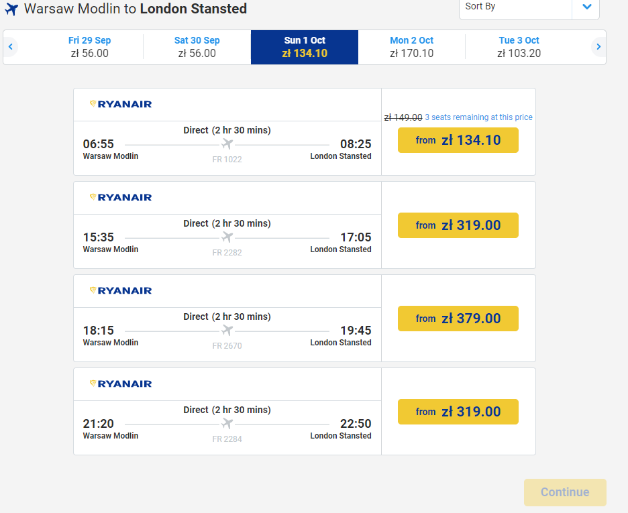Click Ryanair logo on the 06:55 flight
The width and height of the screenshot is (628, 513).
tap(121, 105)
